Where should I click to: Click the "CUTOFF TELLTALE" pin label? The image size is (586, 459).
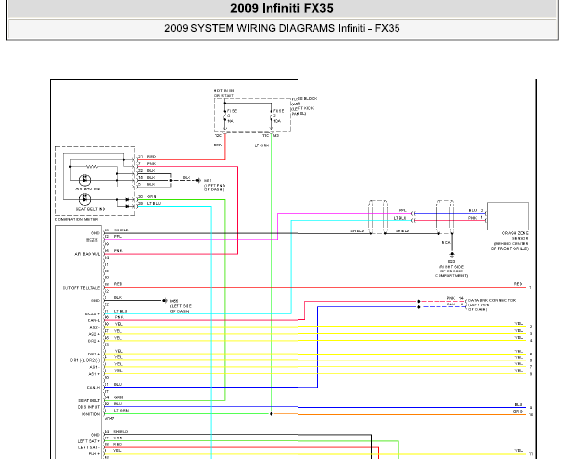81,288
